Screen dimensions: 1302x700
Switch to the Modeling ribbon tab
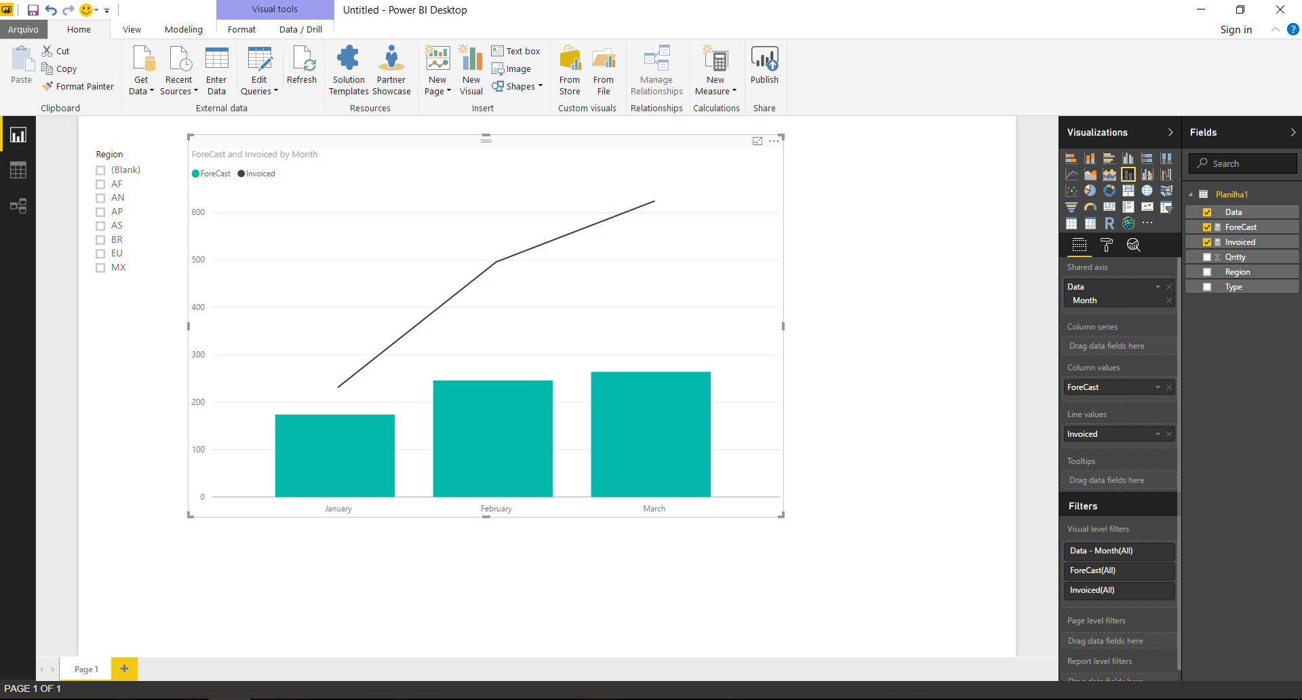click(184, 29)
